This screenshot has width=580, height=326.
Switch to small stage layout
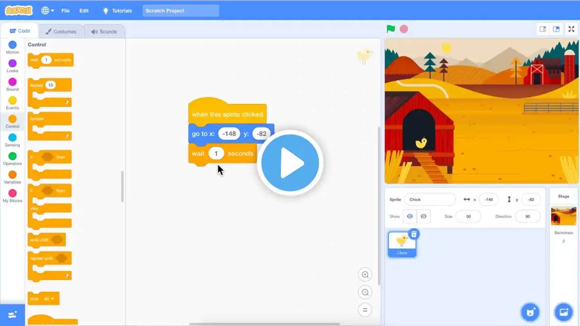coord(542,29)
